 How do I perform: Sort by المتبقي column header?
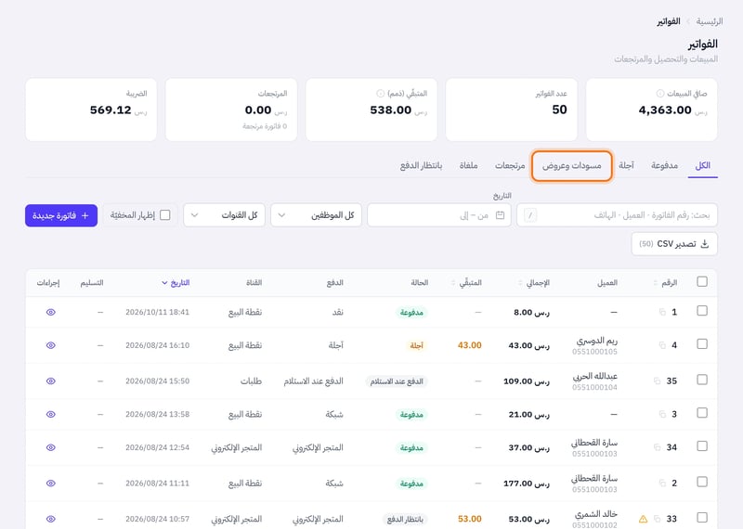click(x=466, y=283)
